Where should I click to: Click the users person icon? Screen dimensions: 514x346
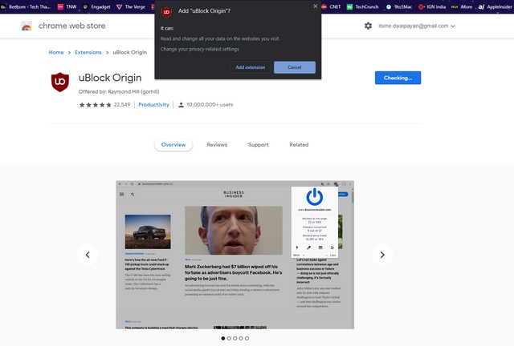(x=181, y=105)
